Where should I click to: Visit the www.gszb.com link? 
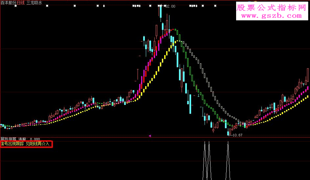pyautogui.click(x=272, y=16)
